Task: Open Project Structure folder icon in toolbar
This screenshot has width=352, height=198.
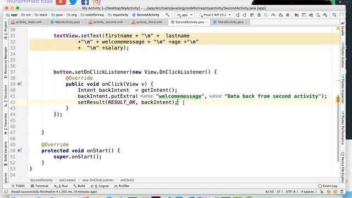Action: click(296, 15)
